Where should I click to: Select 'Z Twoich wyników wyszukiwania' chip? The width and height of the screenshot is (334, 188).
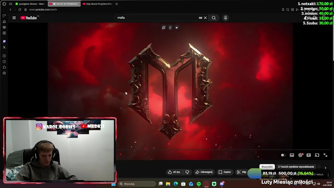pos(296,167)
